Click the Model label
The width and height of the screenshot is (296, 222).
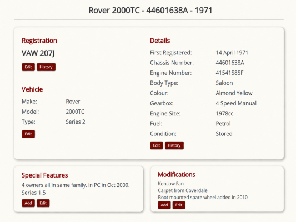point(31,112)
